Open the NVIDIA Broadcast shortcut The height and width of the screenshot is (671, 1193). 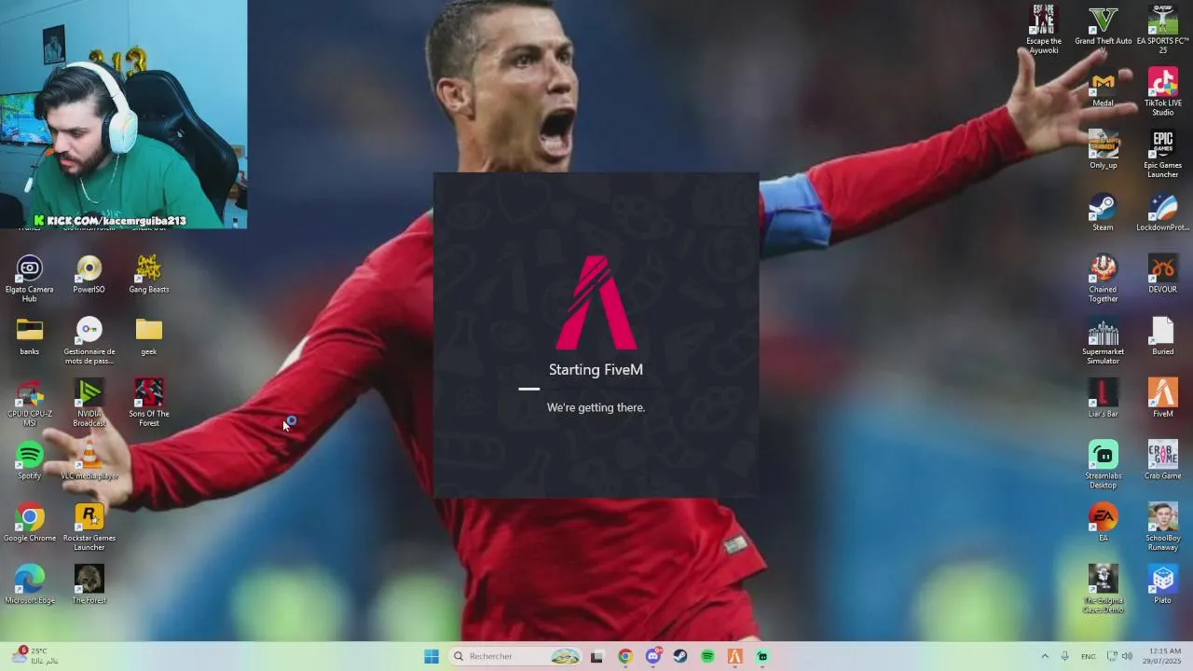pyautogui.click(x=89, y=403)
